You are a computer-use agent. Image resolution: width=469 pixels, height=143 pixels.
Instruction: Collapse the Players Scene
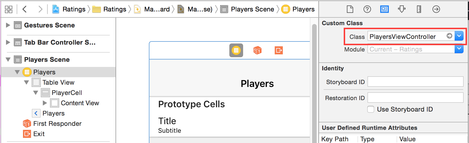coord(8,59)
